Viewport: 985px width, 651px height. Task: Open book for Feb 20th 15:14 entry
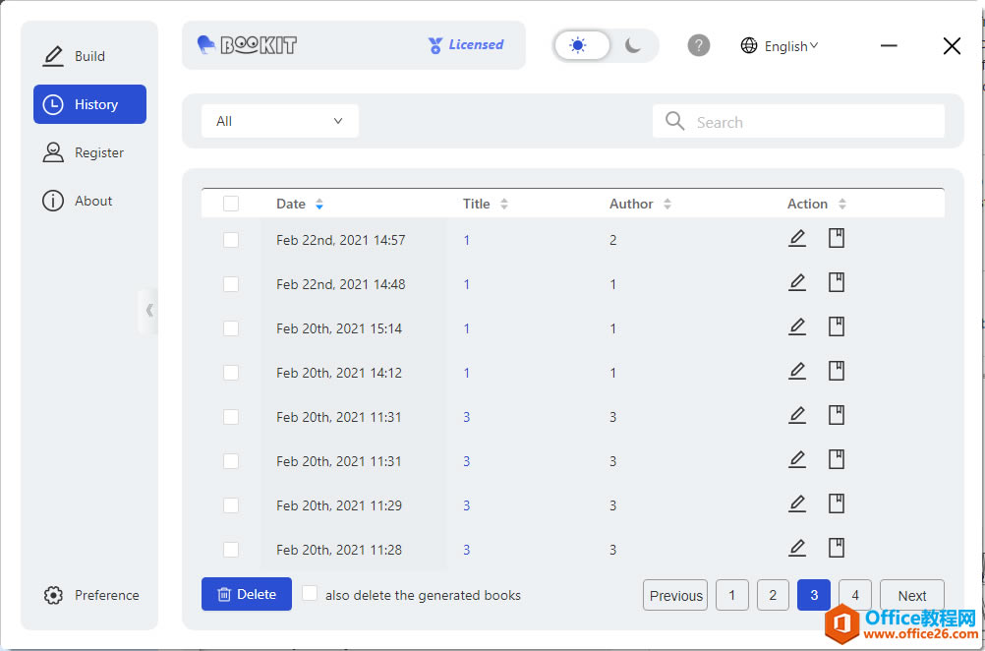point(837,327)
